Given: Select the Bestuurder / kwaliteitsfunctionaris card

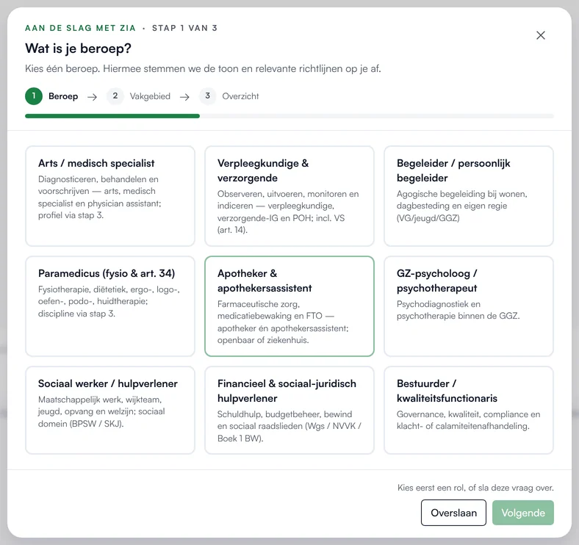Looking at the screenshot, I should [x=469, y=411].
